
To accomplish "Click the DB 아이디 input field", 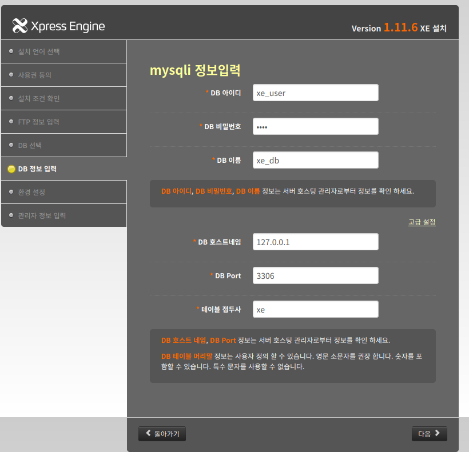I will 316,93.
